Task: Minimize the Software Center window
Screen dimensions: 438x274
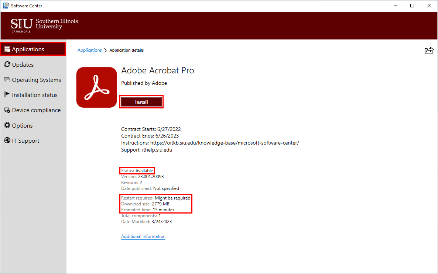Action: point(395,6)
